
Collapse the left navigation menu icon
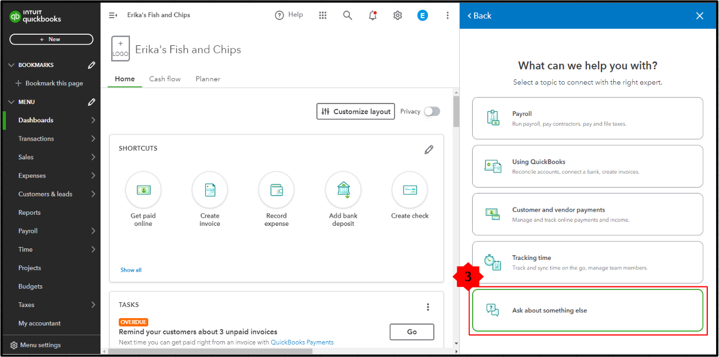point(113,15)
